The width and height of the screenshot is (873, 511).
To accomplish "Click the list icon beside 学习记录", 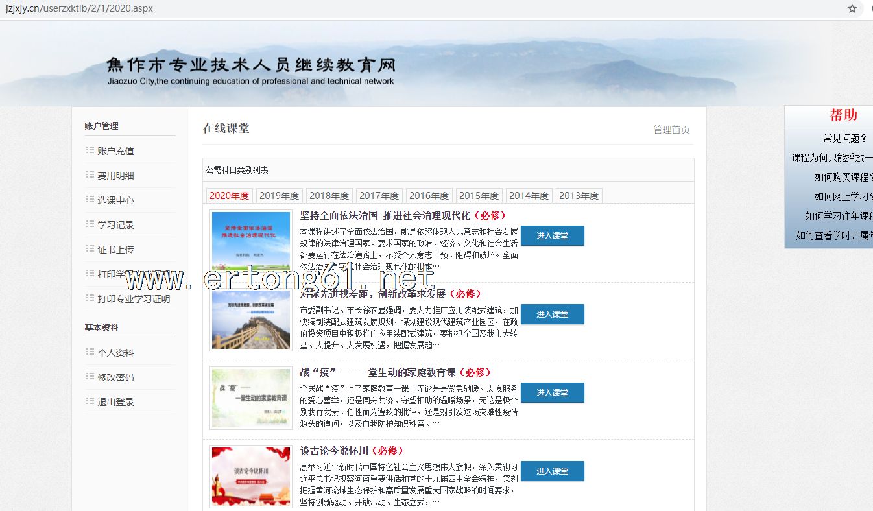I will tap(90, 224).
